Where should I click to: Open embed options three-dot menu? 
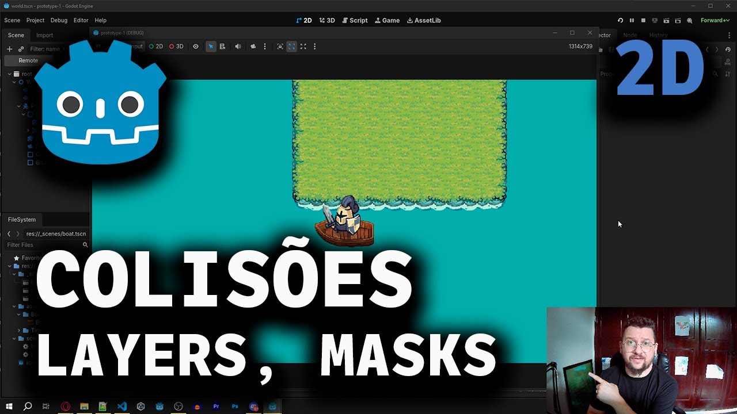click(314, 47)
